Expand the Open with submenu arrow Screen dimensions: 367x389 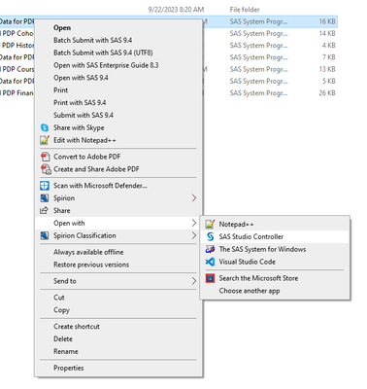193,223
